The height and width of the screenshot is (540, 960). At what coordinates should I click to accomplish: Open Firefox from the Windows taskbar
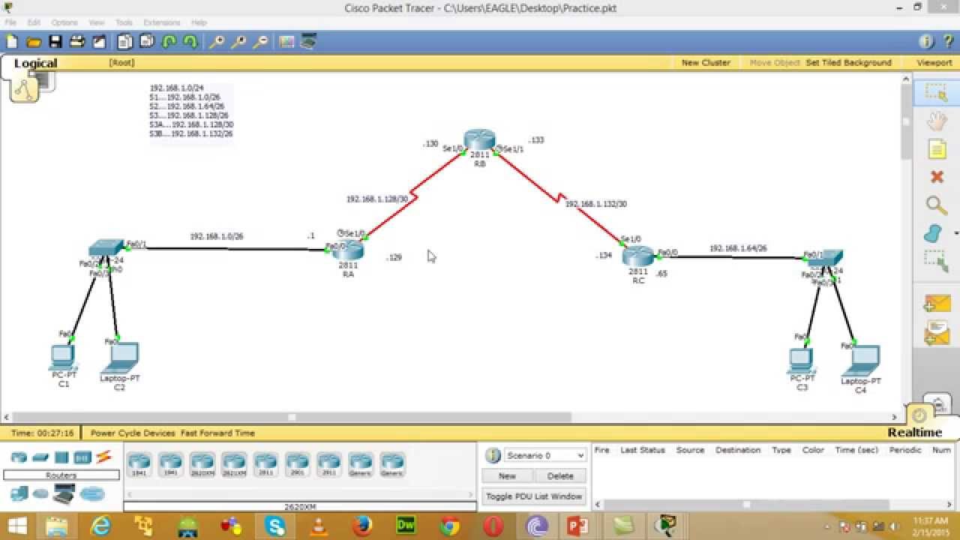pos(362,526)
